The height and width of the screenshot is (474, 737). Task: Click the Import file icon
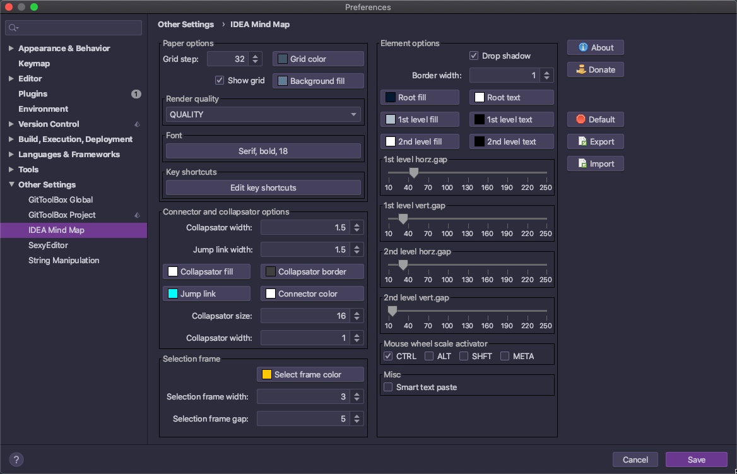[x=582, y=163]
